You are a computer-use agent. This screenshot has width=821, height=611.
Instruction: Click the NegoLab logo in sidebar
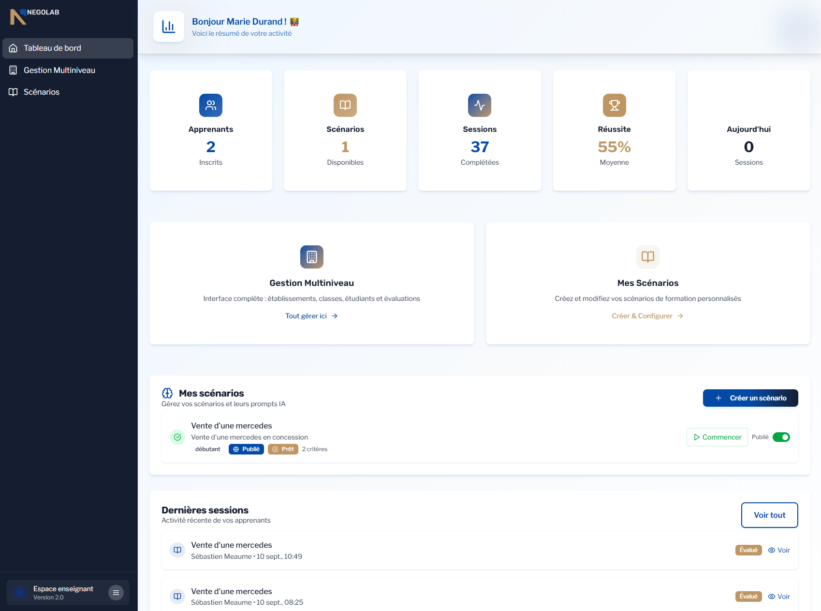click(34, 16)
